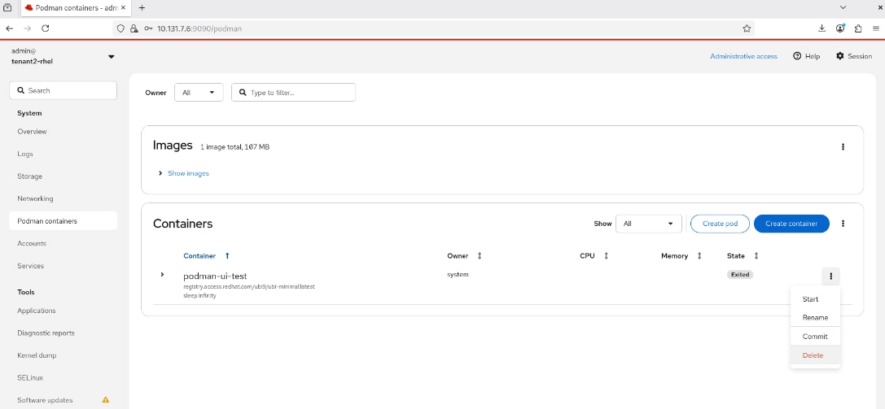Screen dimensions: 885x409
Task: Click the Administrative access link
Action: pos(743,56)
